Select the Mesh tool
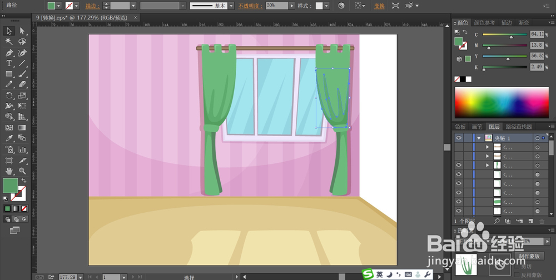 (8, 128)
